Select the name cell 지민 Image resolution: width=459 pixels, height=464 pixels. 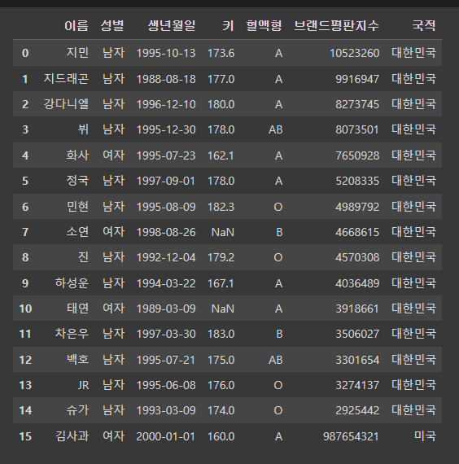tap(77, 53)
